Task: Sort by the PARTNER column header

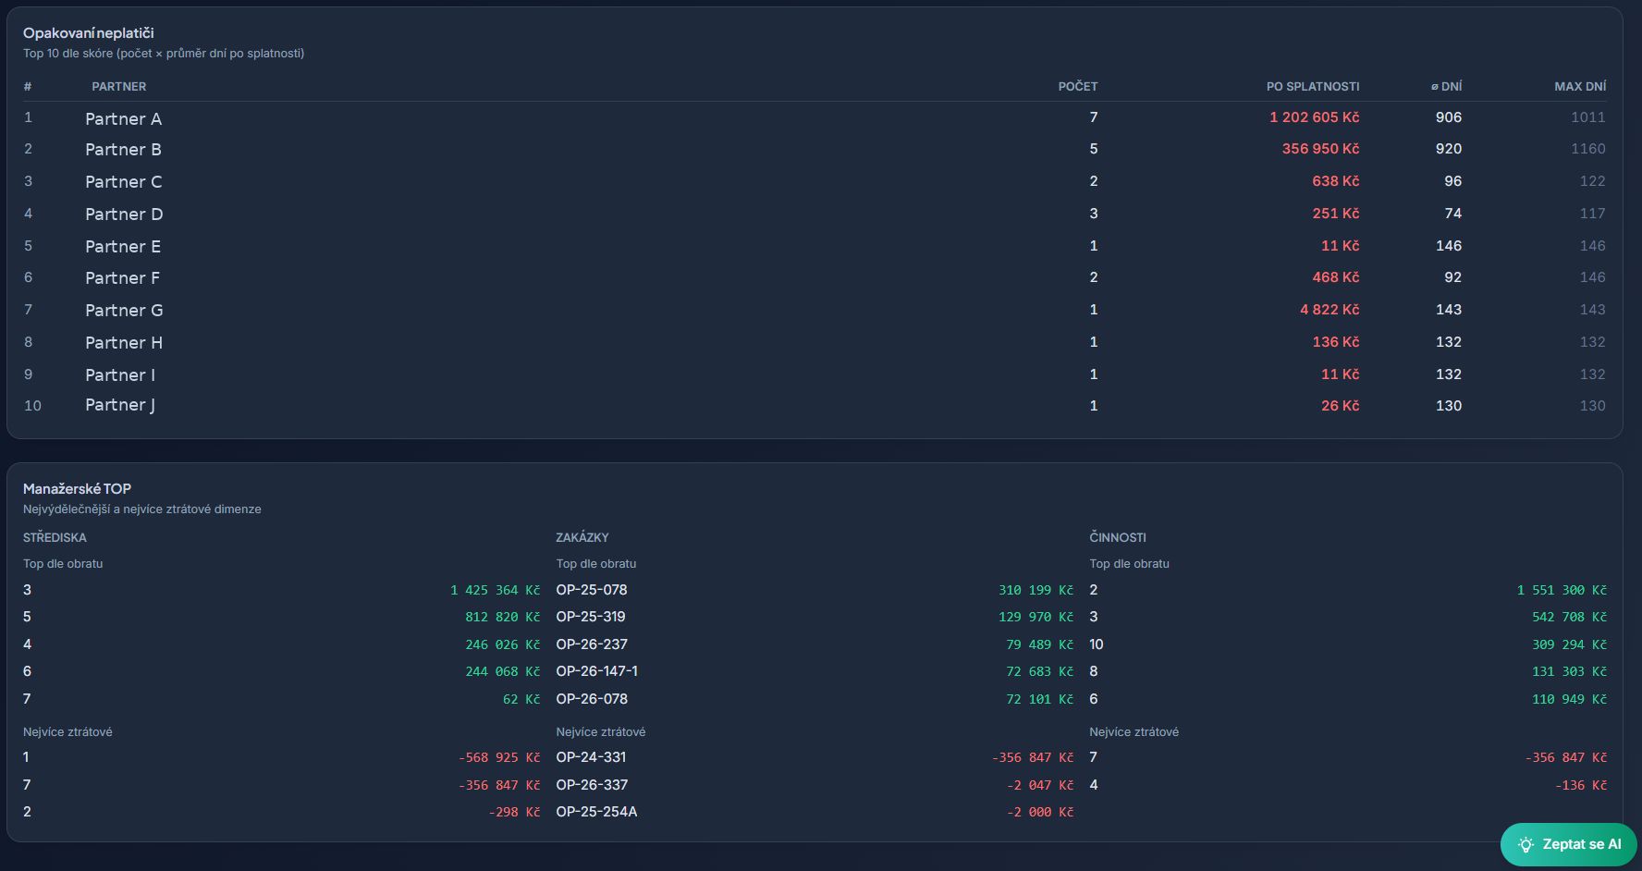Action: [x=119, y=86]
